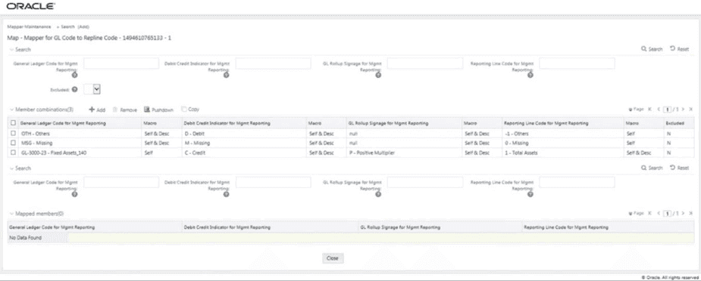Open the Excluded dropdown

(x=92, y=89)
